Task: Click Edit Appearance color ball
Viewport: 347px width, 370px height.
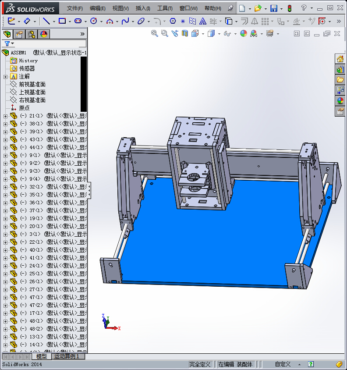Action: click(x=244, y=33)
